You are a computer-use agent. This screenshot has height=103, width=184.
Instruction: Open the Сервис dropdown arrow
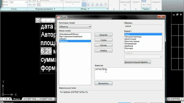pos(136,9)
